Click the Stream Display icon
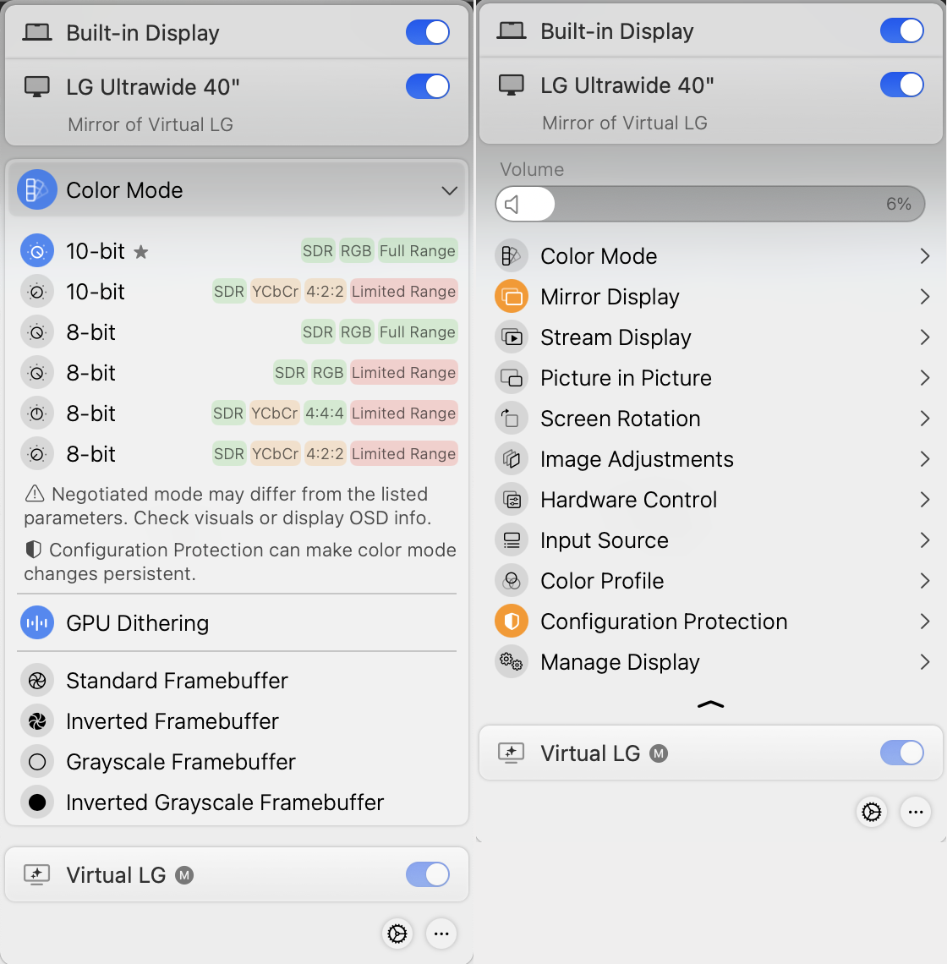 [512, 337]
